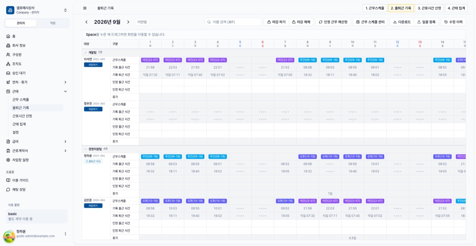Viewport: 476px width, 246px height.
Task: Toggle the hamburger sidebar menu icon
Action: [85, 8]
